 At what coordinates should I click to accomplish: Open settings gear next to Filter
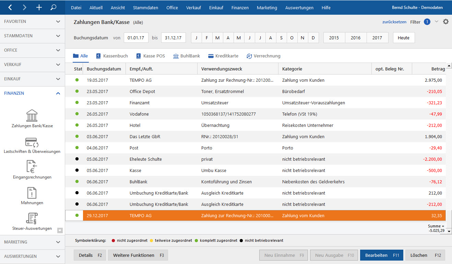[x=445, y=22]
